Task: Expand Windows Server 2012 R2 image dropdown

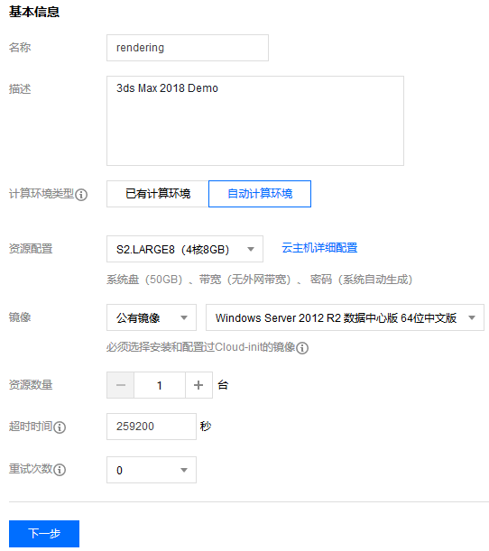Action: [x=345, y=317]
